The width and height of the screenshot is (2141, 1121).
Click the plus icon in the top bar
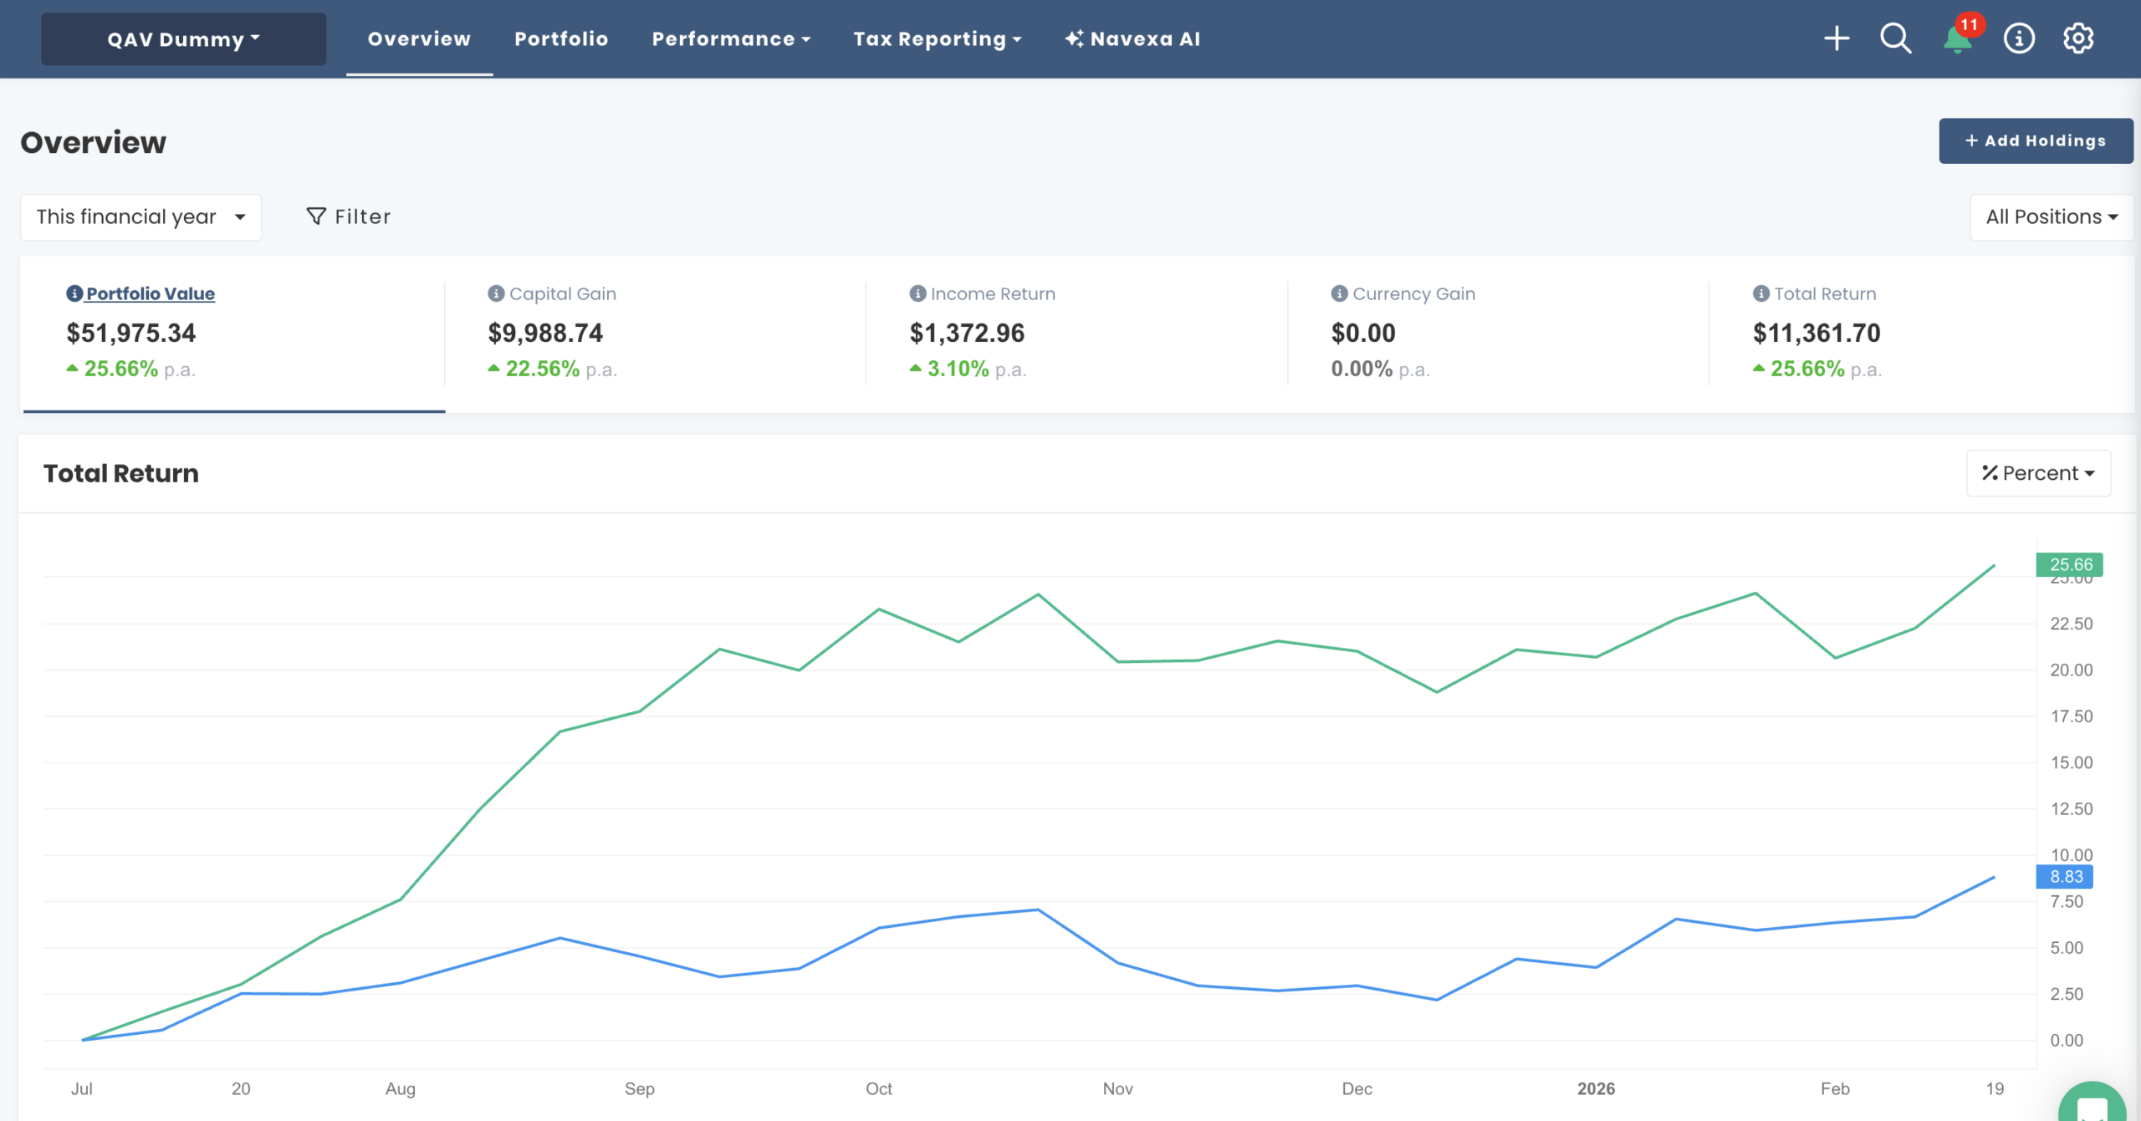pos(1837,38)
